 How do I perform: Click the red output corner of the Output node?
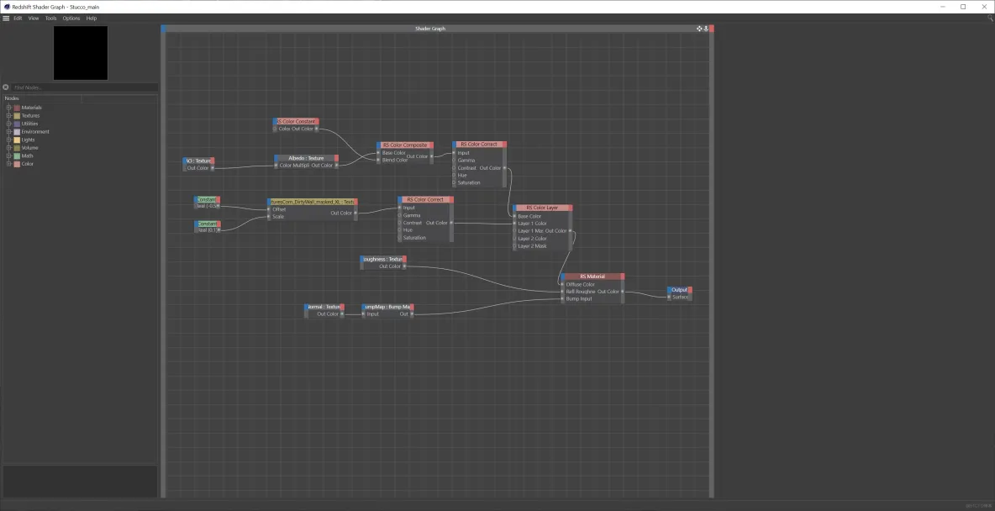(x=690, y=290)
